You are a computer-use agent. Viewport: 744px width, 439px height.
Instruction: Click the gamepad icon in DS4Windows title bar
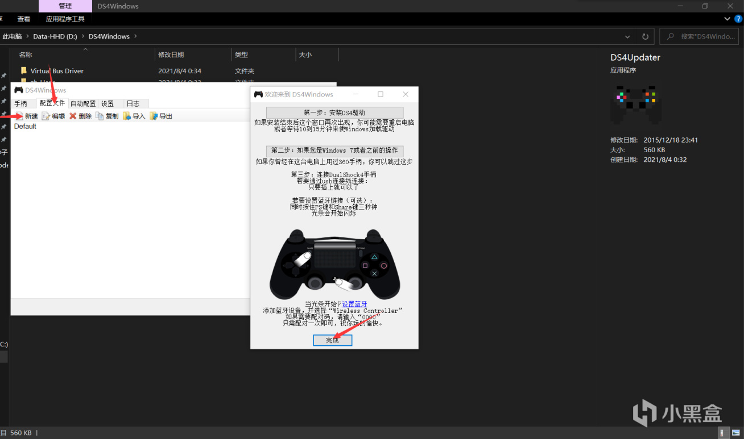click(19, 90)
